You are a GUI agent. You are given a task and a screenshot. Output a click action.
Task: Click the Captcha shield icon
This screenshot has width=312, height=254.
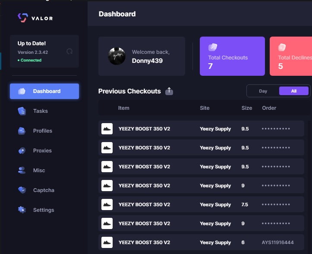pyautogui.click(x=22, y=190)
